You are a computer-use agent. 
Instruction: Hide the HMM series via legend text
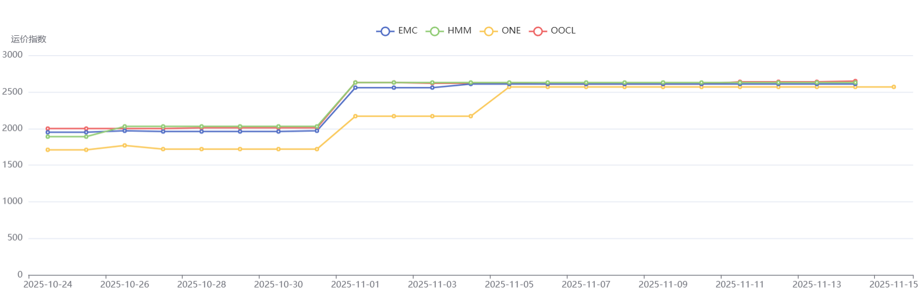(459, 31)
